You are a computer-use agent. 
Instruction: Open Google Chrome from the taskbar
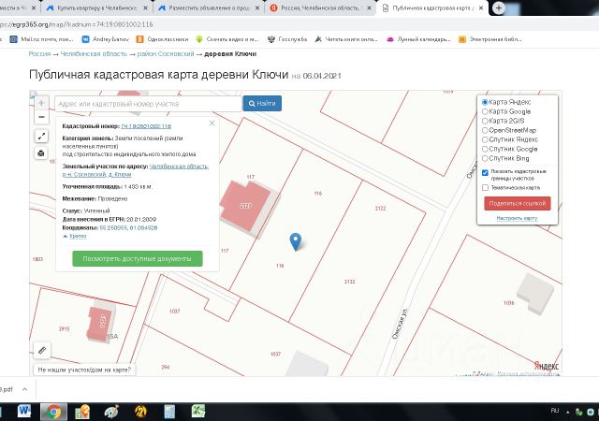tap(54, 411)
